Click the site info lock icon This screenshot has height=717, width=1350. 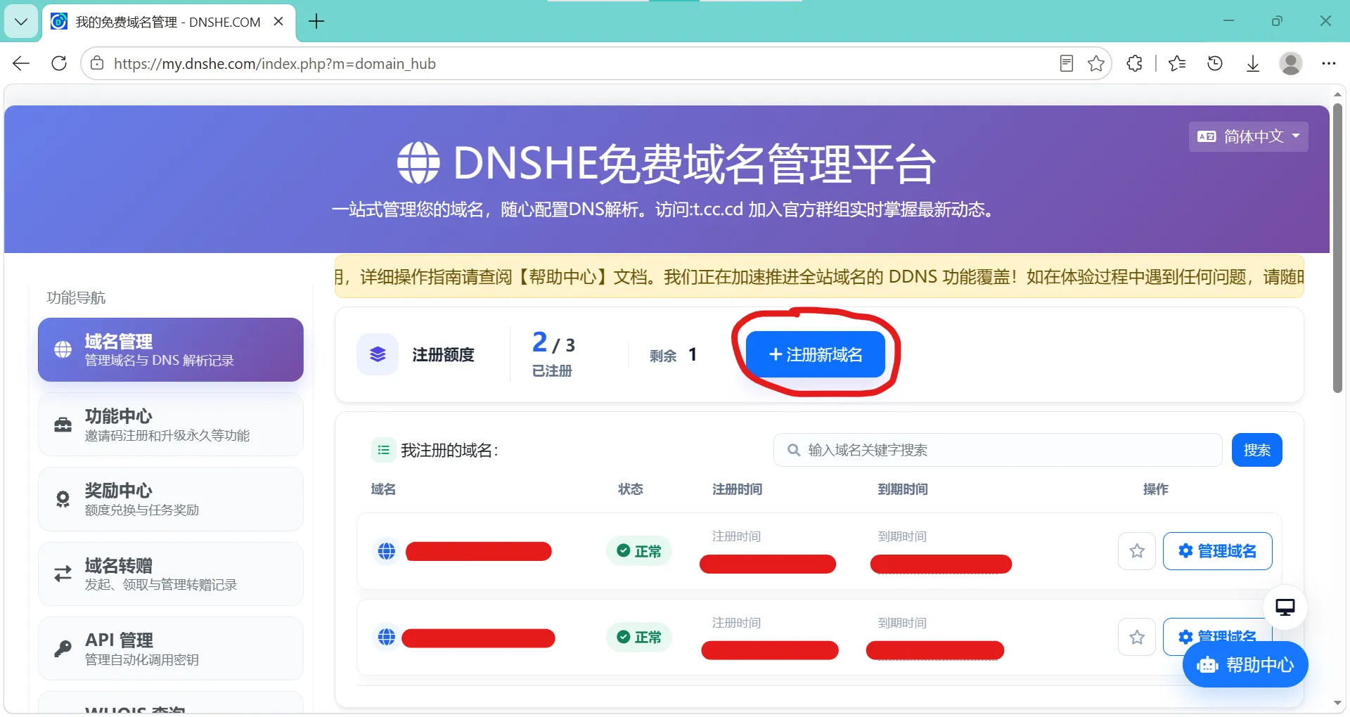point(98,63)
